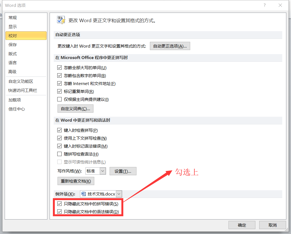This screenshot has width=291, height=234.
Task: Expand the 例外项 技术文档.docx dropdown arrow
Action: point(119,194)
